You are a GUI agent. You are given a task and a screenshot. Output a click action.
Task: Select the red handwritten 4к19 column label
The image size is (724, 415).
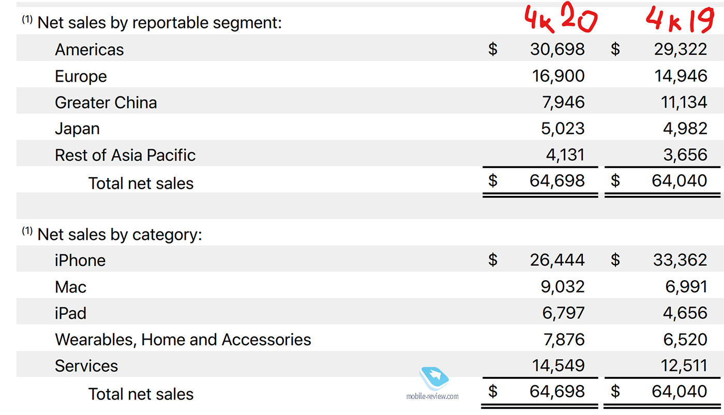pos(679,20)
